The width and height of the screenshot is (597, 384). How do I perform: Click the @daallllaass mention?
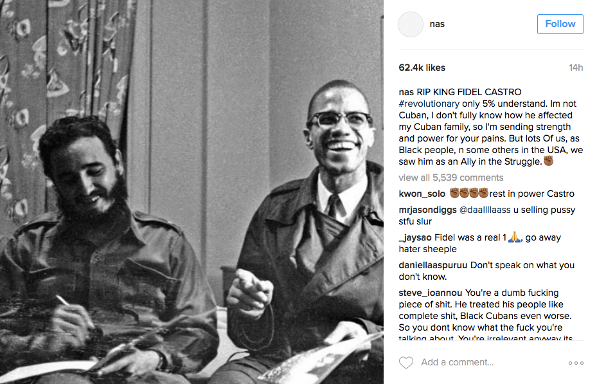[485, 210]
